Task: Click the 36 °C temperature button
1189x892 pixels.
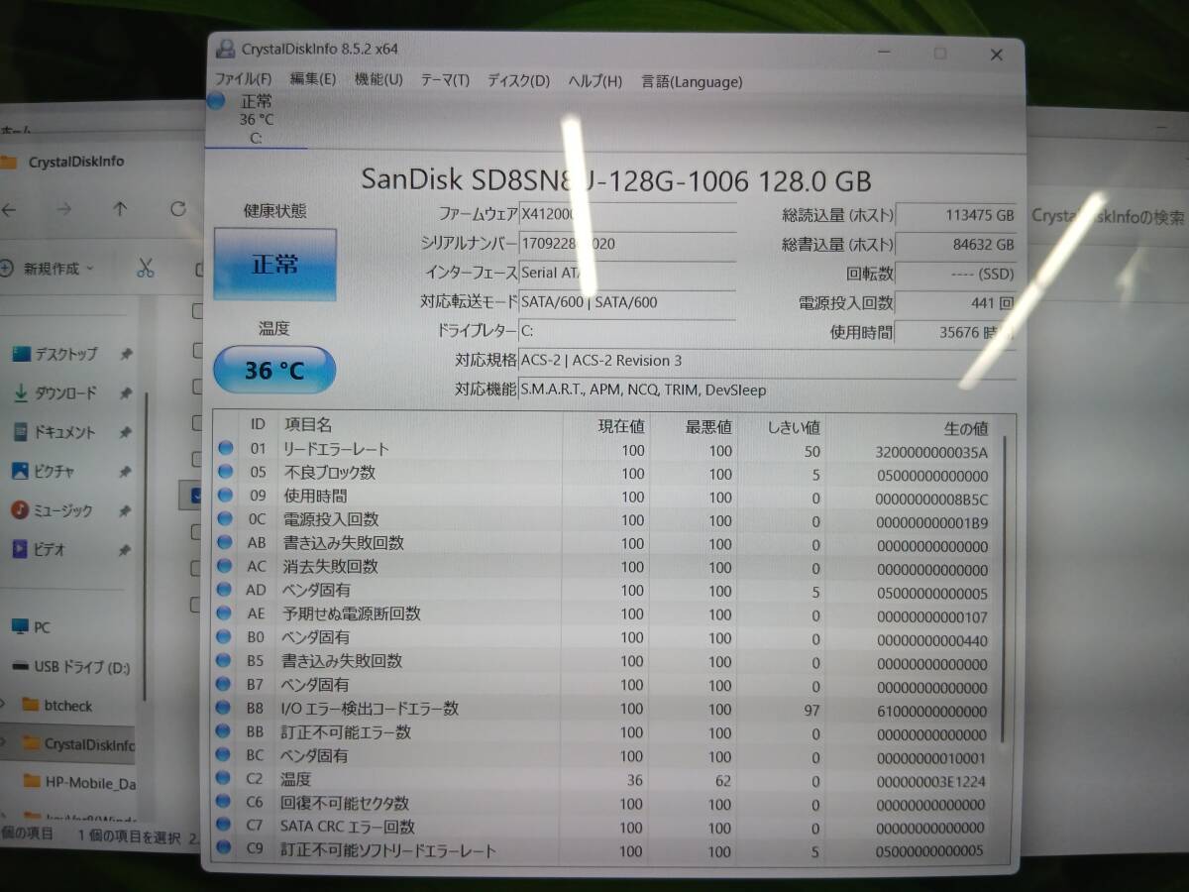Action: pyautogui.click(x=274, y=371)
